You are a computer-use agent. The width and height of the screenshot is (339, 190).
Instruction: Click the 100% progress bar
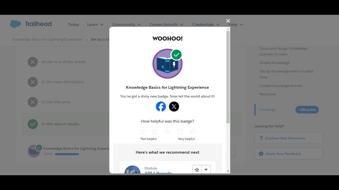click(67, 154)
